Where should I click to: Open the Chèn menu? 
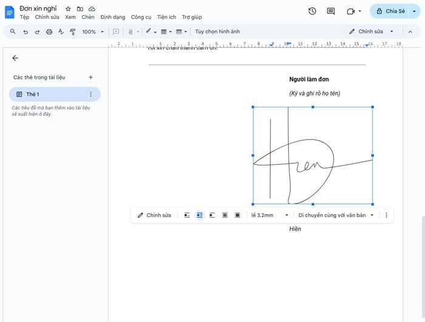coord(88,18)
